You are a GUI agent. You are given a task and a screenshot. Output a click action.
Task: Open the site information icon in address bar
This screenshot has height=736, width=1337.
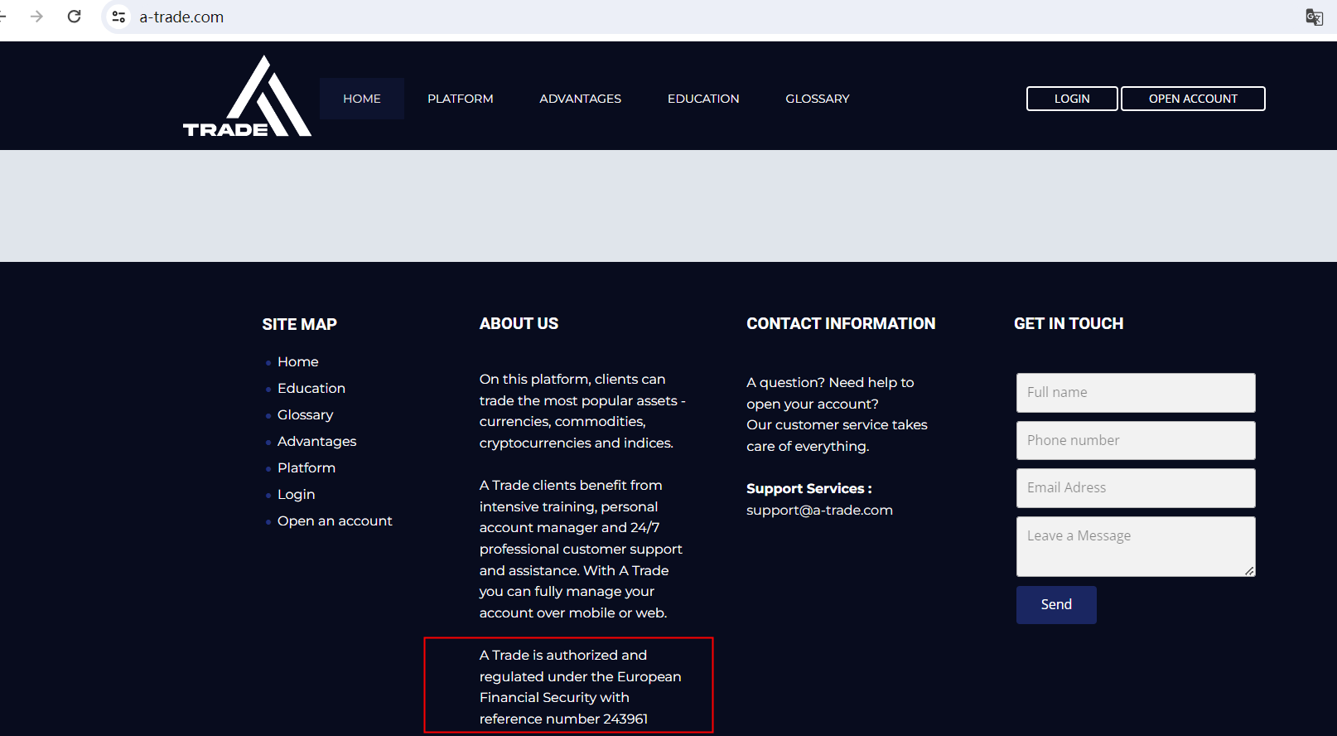click(119, 17)
